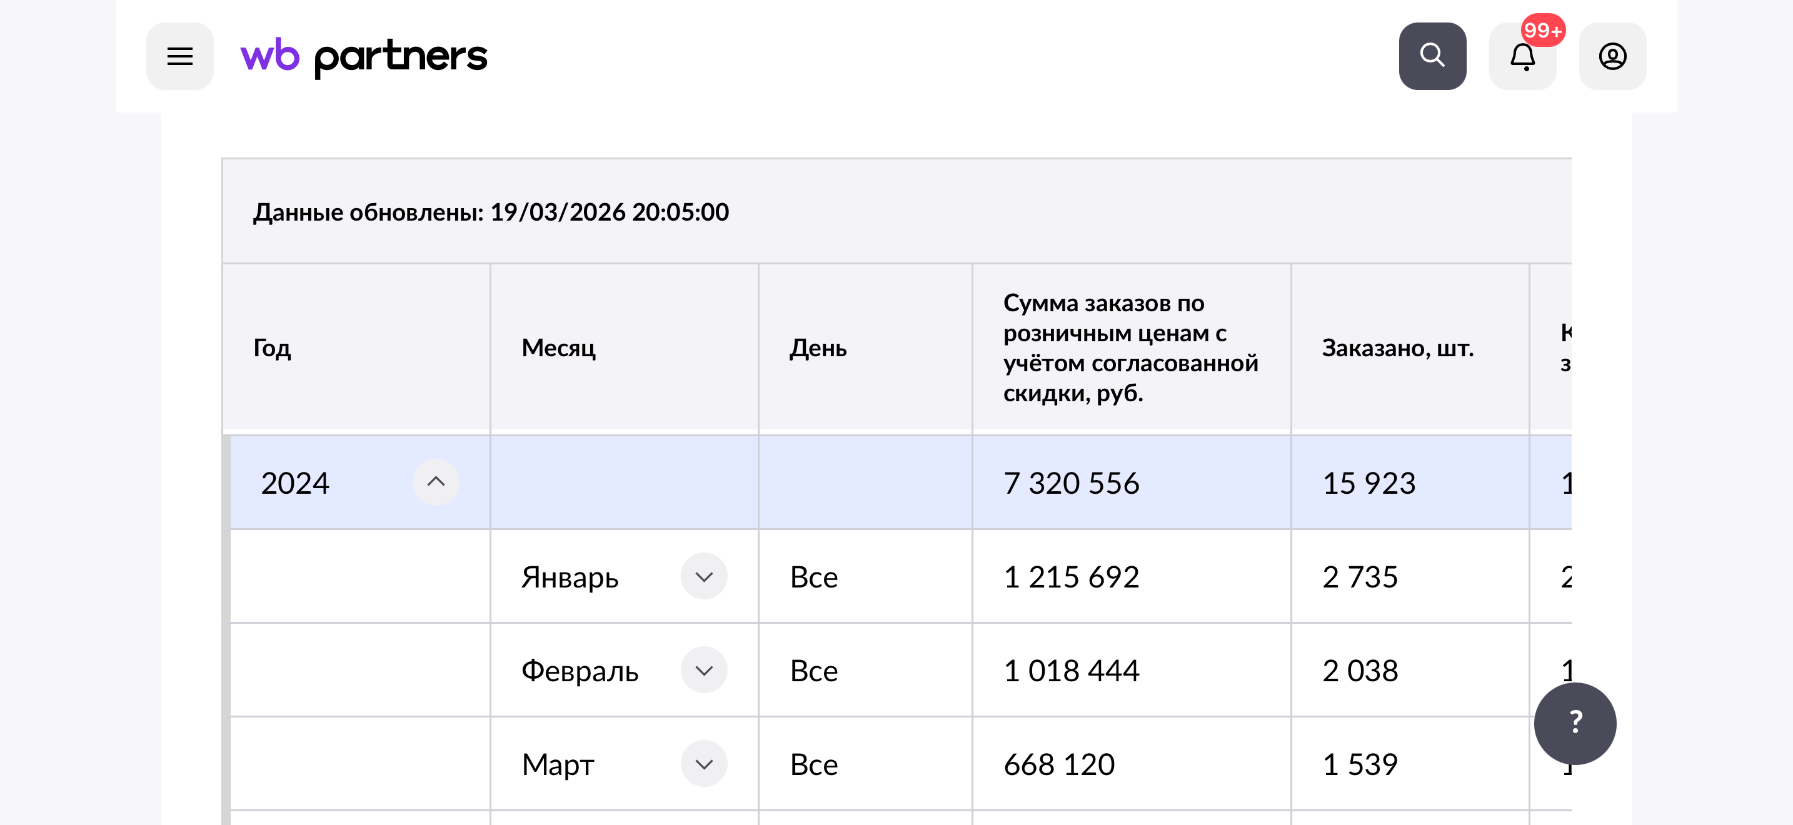Screen dimensions: 1793x825
Task: Click the search magnifier icon
Action: (1432, 56)
